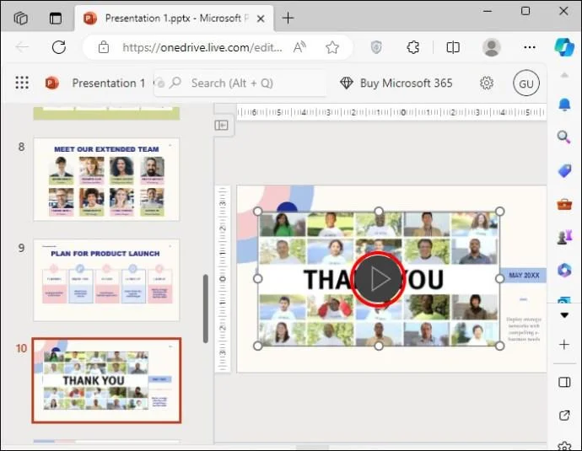This screenshot has width=582, height=451.
Task: Click the PowerPoint logo icon
Action: coord(52,83)
